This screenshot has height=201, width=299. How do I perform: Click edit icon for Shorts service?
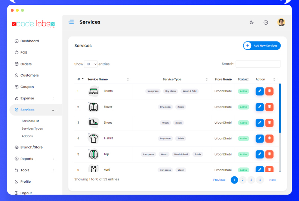coord(260,91)
